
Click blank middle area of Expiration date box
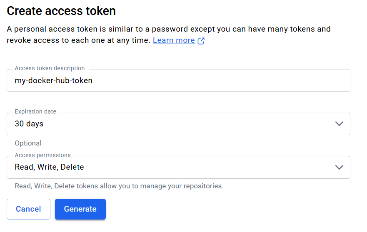187,124
